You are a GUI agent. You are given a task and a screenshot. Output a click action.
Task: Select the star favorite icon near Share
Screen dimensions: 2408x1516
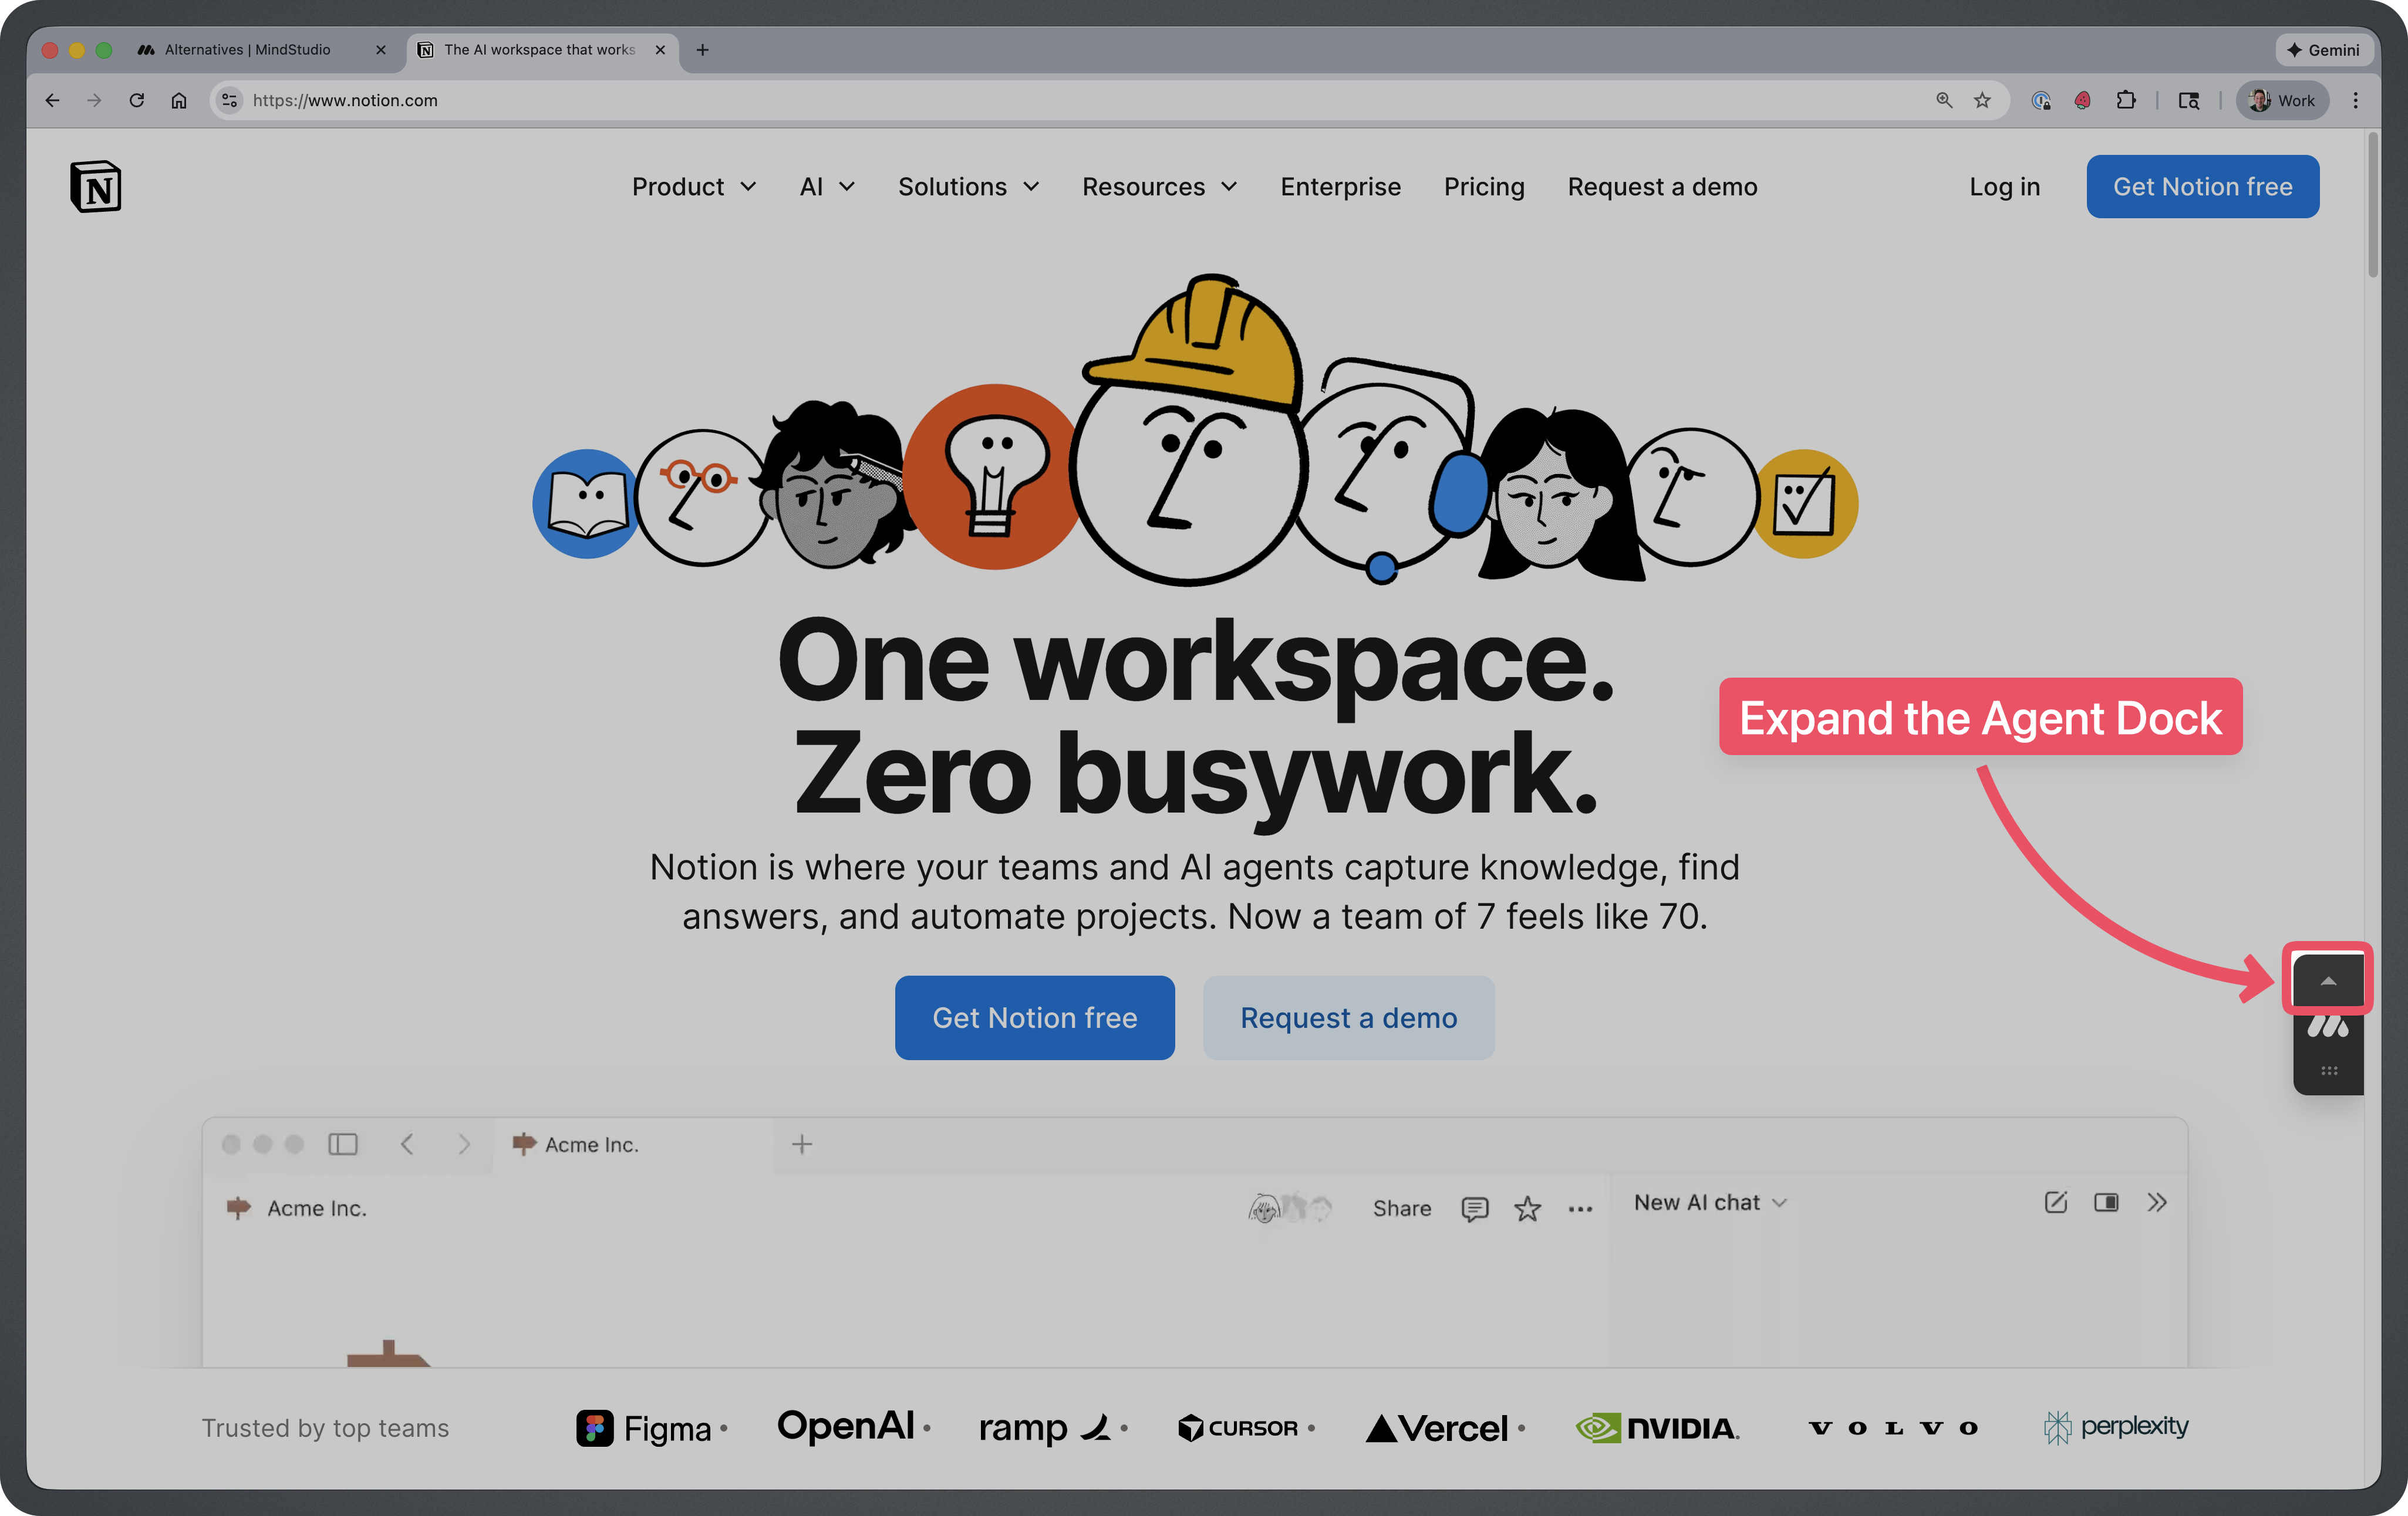[1527, 1208]
